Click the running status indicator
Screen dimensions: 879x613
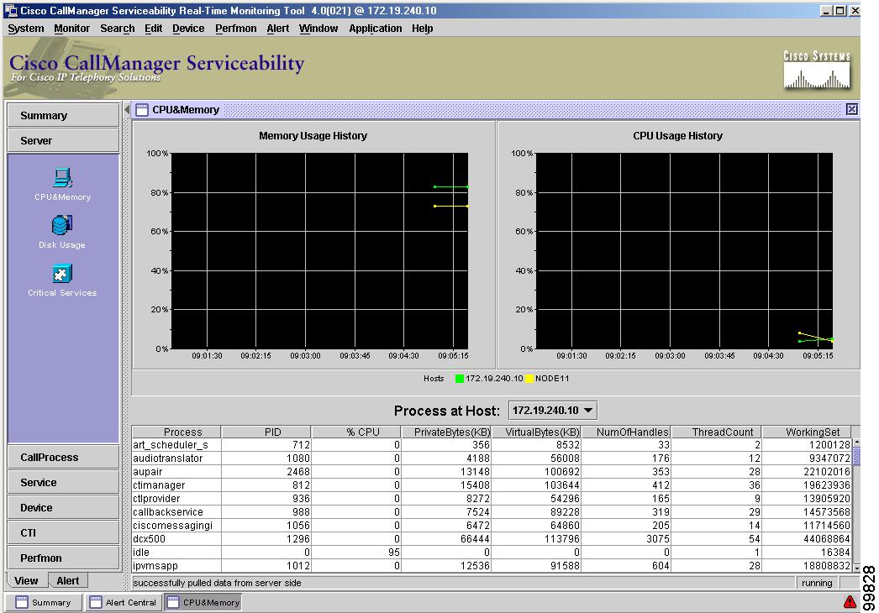(817, 584)
